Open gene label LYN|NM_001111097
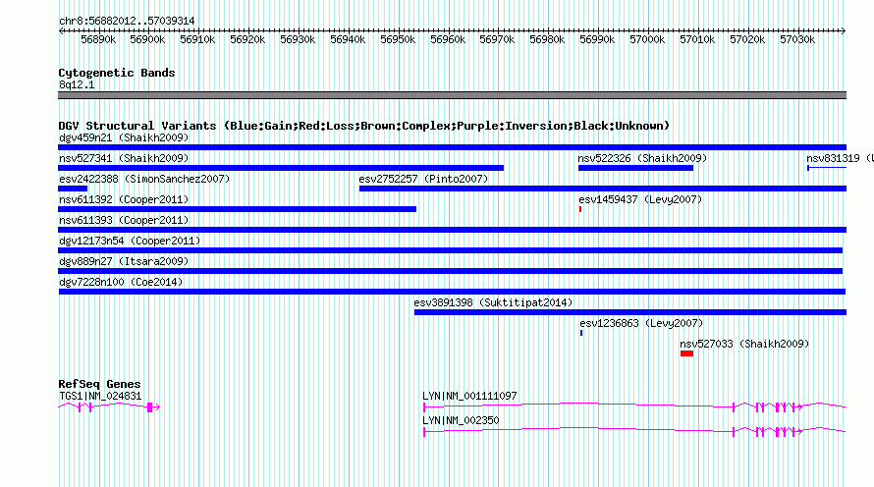The height and width of the screenshot is (487, 874). pyautogui.click(x=469, y=396)
